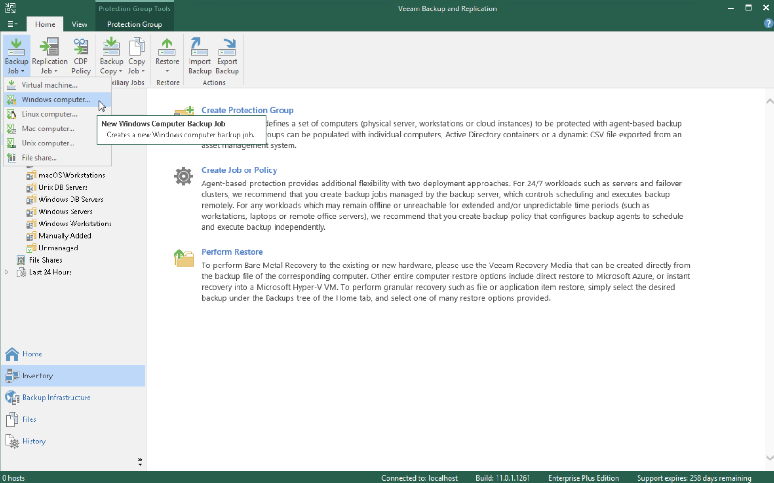Viewport: 774px width, 483px height.
Task: Open the Backup Job ribbon button
Action: 16,56
